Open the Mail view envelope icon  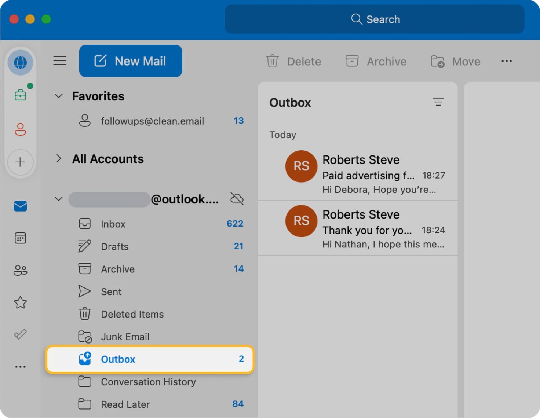click(21, 206)
